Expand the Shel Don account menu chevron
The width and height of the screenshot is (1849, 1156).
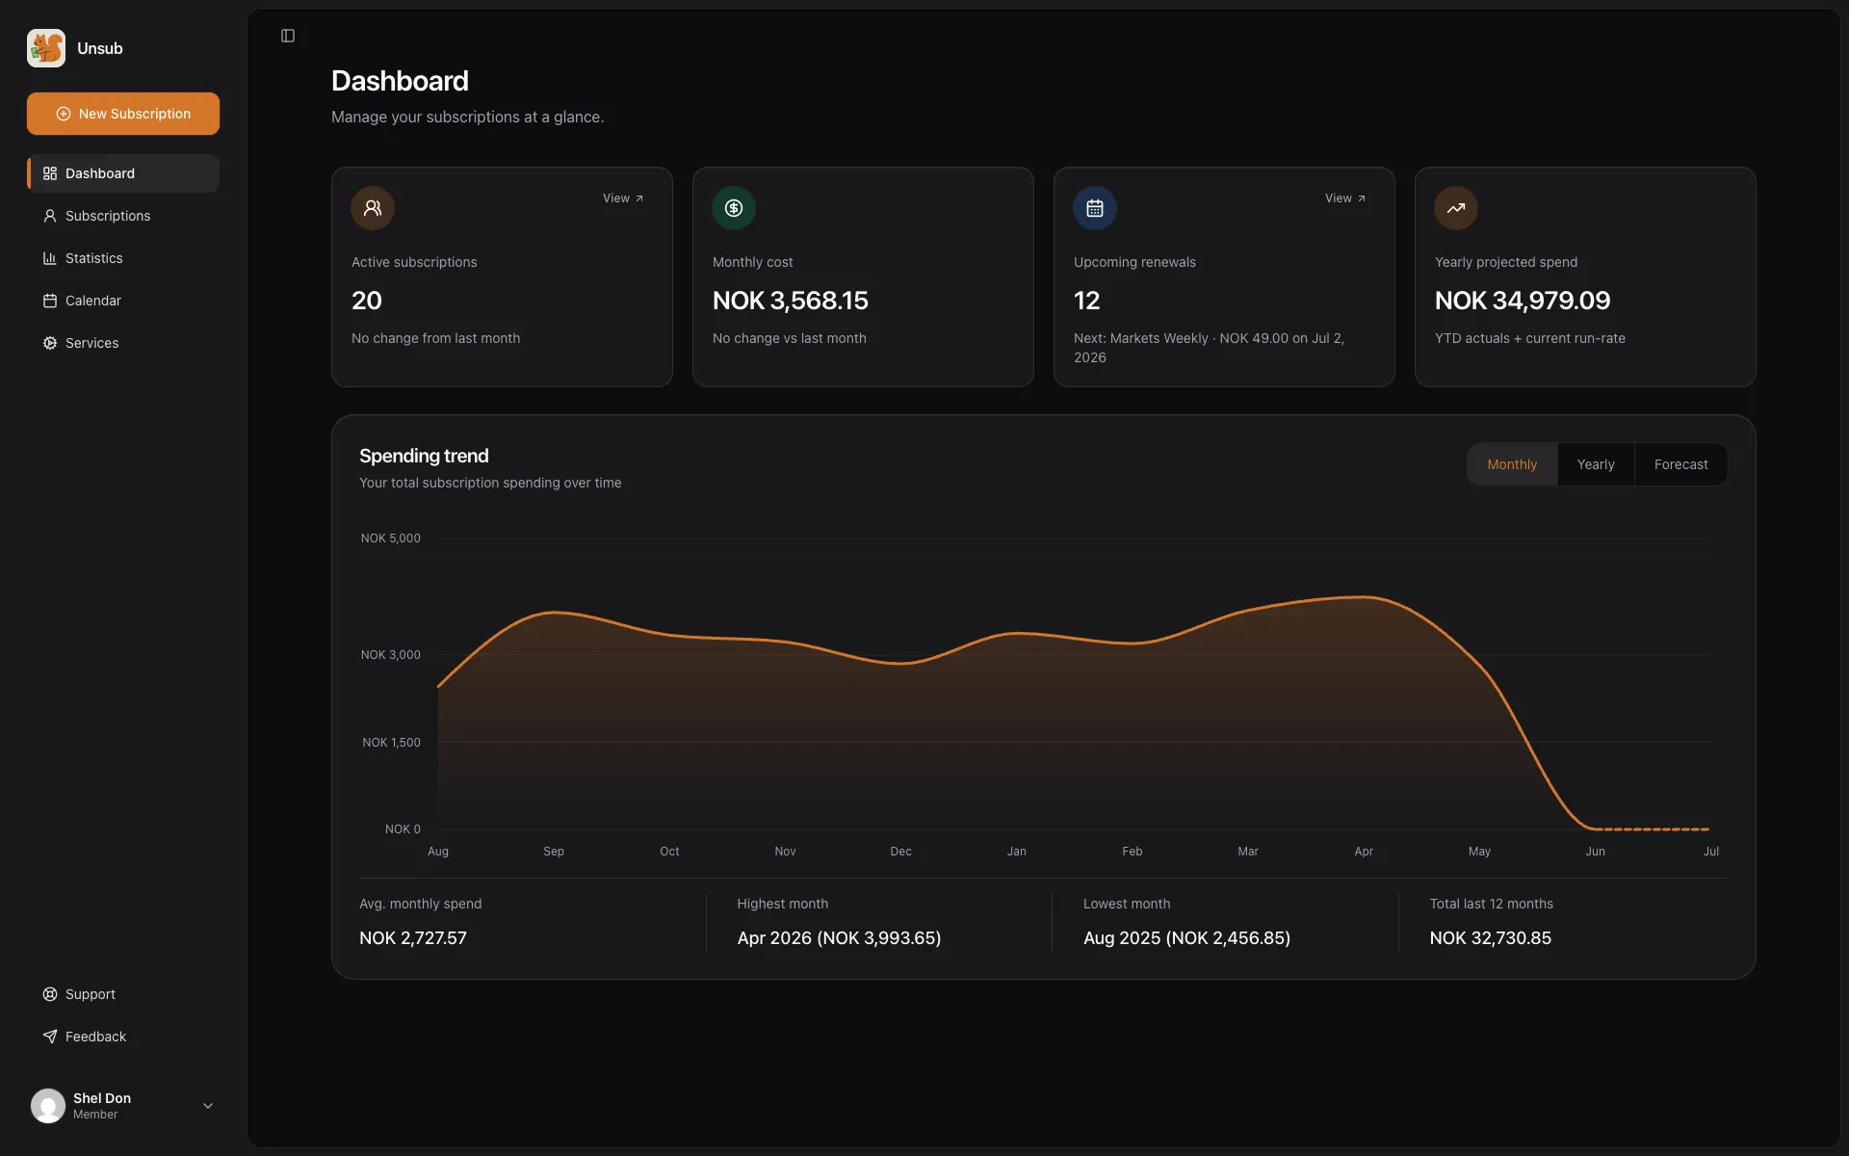coord(208,1106)
